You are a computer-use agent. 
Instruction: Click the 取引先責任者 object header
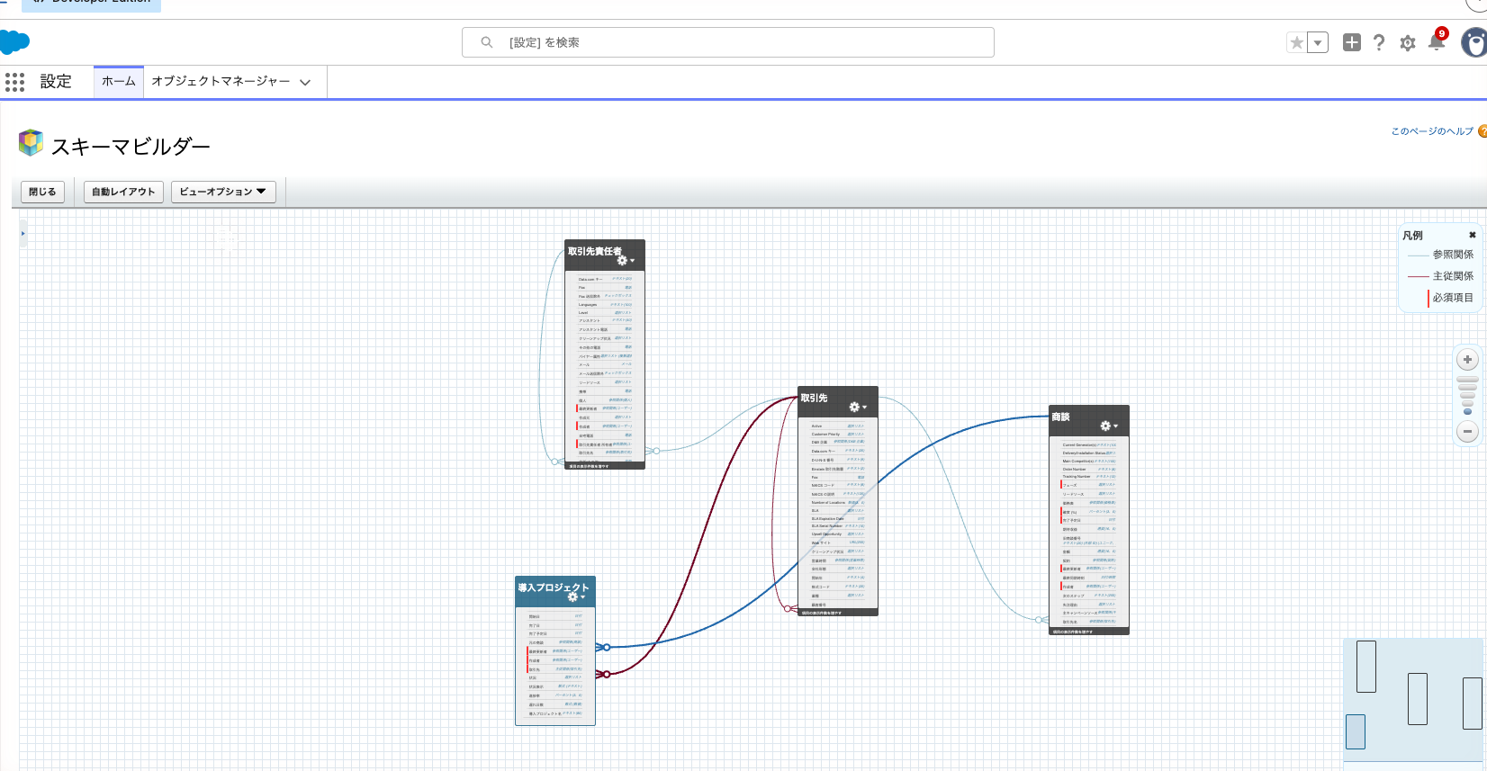click(605, 255)
